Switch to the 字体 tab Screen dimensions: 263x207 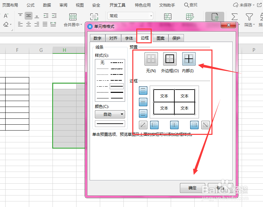[129, 38]
